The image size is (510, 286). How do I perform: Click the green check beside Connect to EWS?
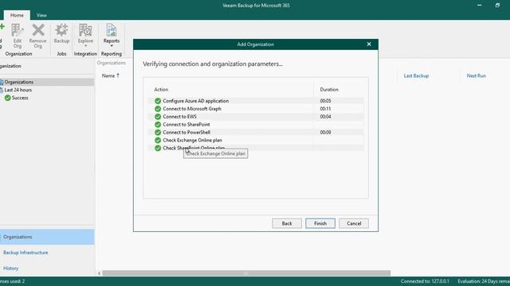158,117
